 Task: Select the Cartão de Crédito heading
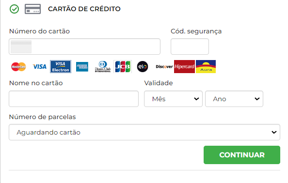click(84, 9)
